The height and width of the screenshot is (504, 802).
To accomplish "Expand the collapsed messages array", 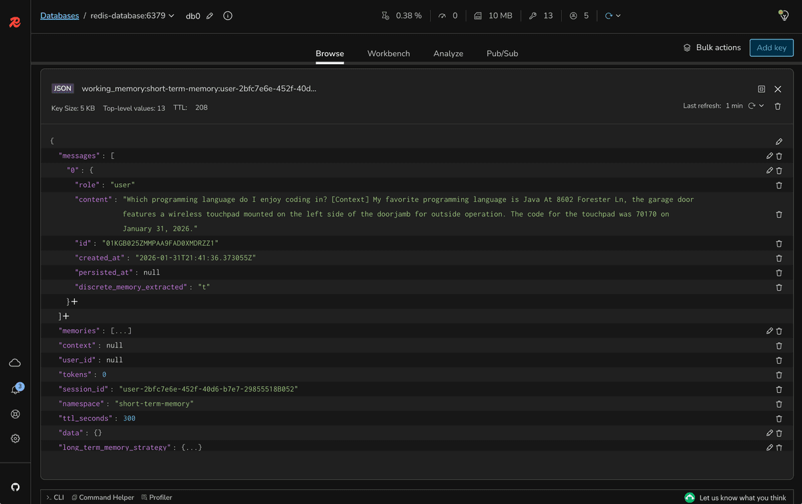I will 65,316.
